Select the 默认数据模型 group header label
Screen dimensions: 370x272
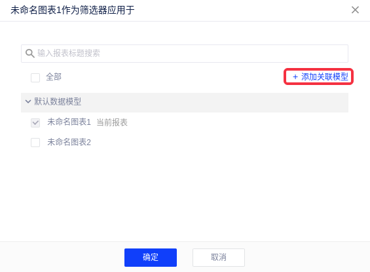coord(58,101)
